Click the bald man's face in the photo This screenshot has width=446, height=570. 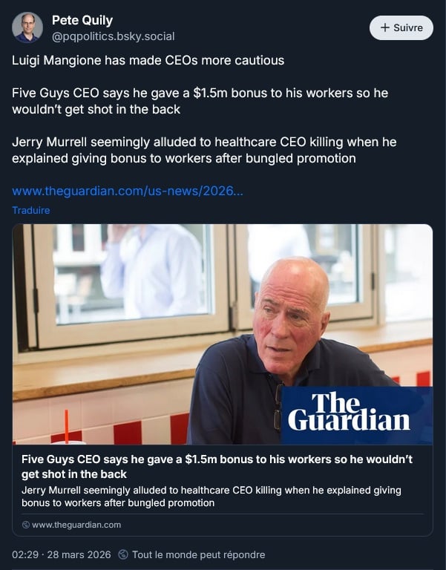click(291, 315)
